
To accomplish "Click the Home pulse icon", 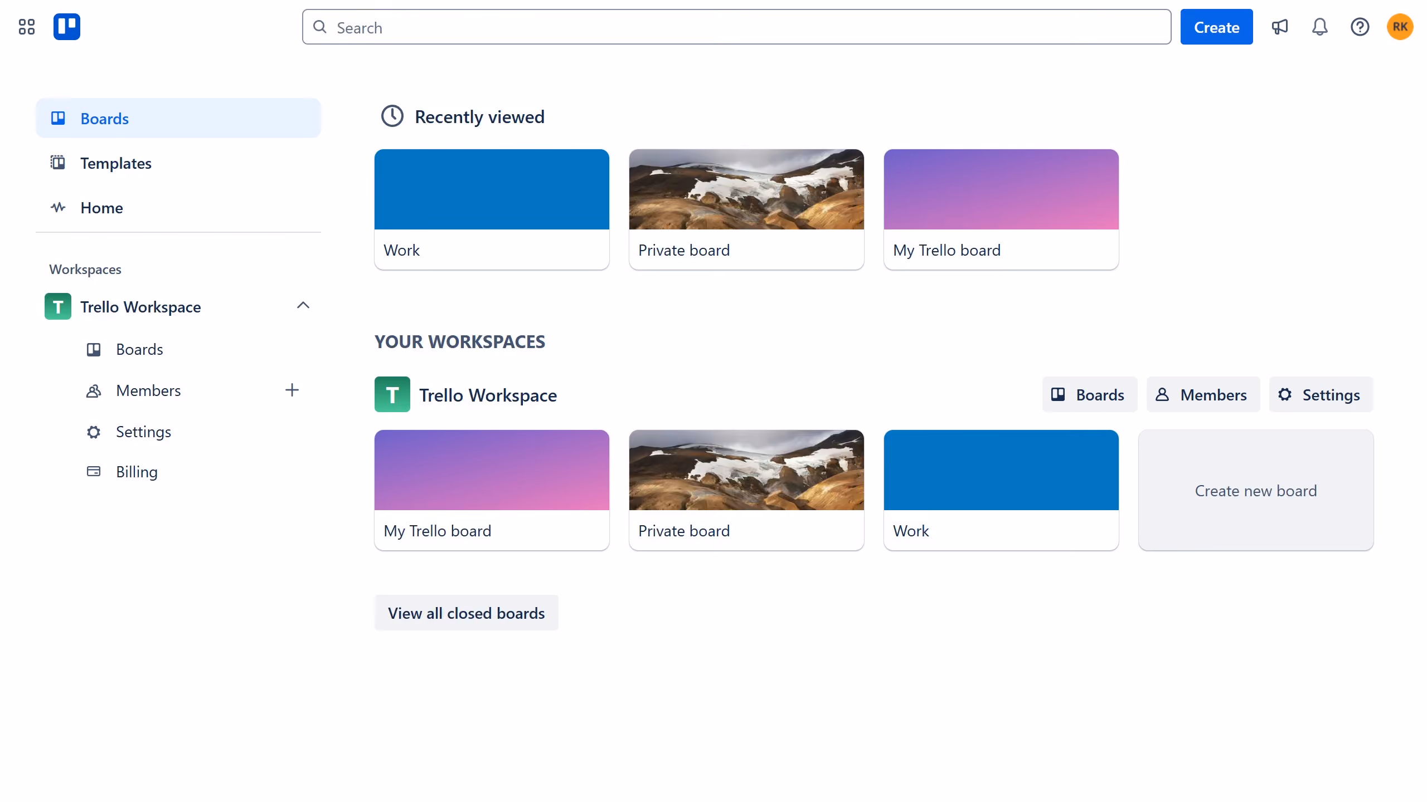I will [x=58, y=207].
